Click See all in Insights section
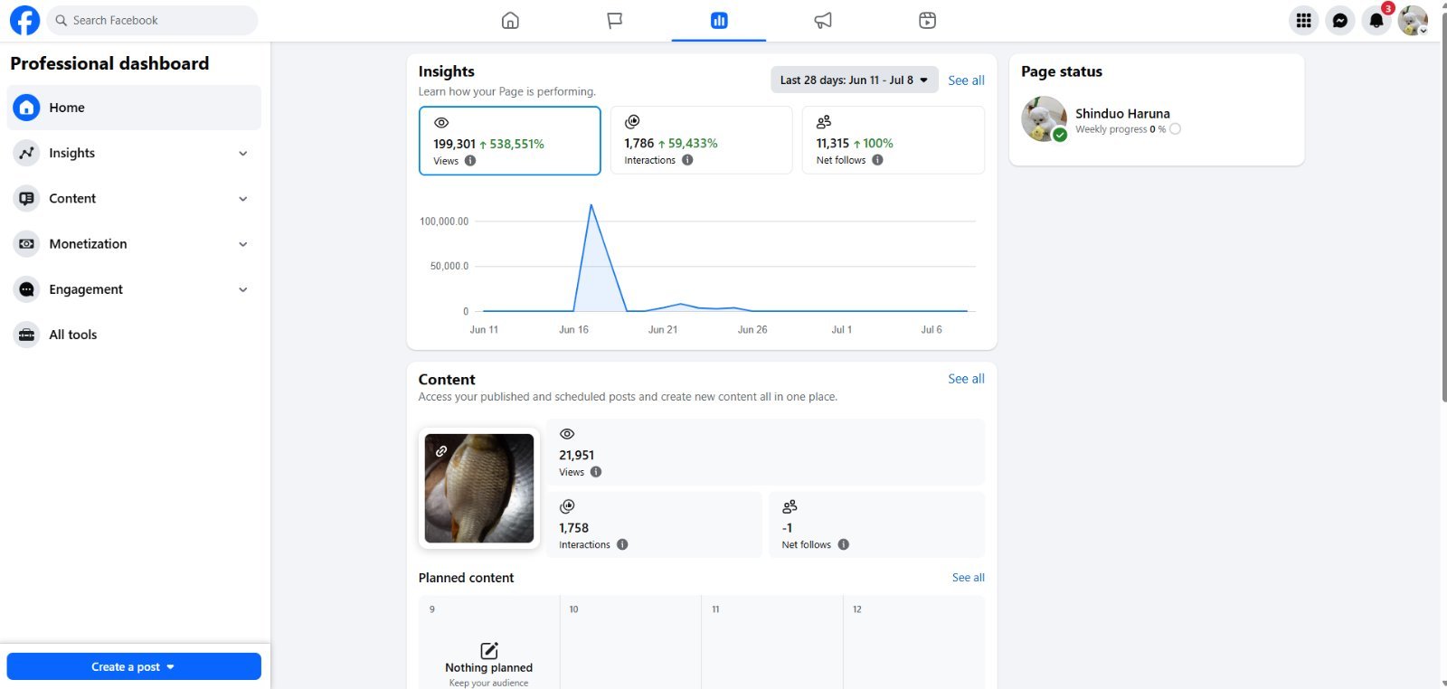The width and height of the screenshot is (1447, 689). point(966,80)
